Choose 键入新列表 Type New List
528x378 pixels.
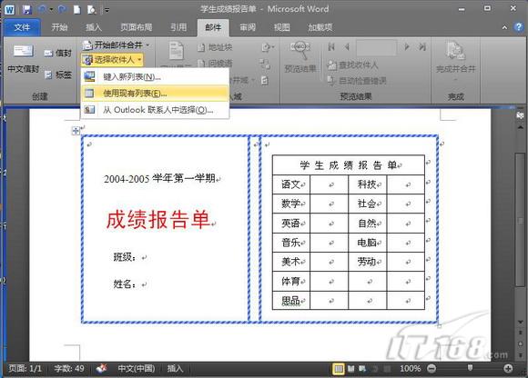(x=156, y=77)
